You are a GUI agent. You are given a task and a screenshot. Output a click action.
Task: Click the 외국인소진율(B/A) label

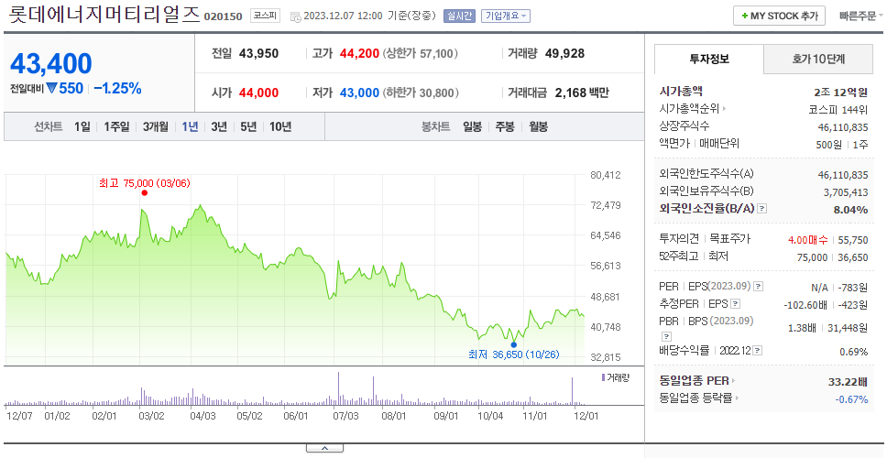[707, 209]
